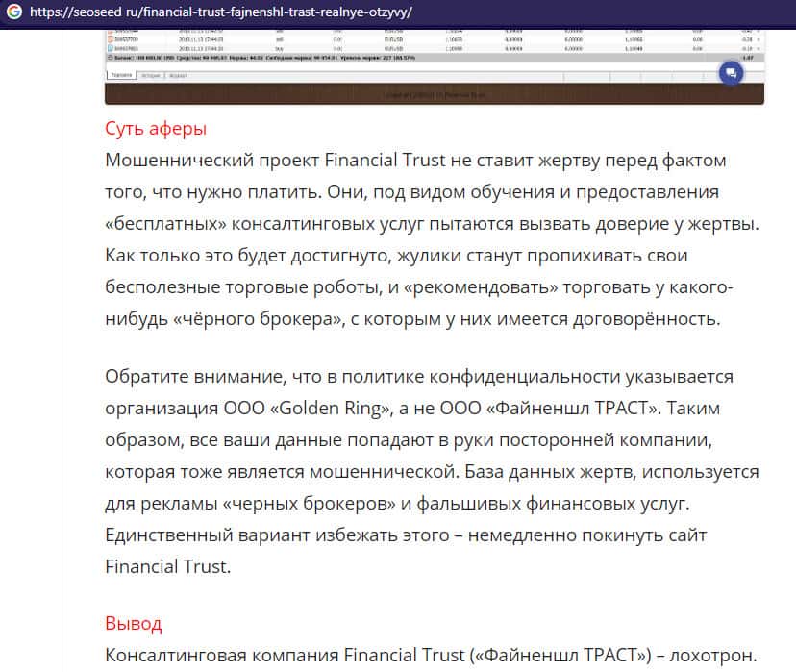The width and height of the screenshot is (796, 672).
Task: Open the Журнал tab in the terminal image
Action: (178, 75)
